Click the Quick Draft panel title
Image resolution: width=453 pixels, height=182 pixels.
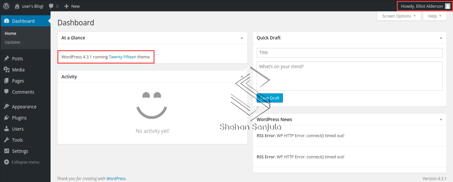click(269, 38)
